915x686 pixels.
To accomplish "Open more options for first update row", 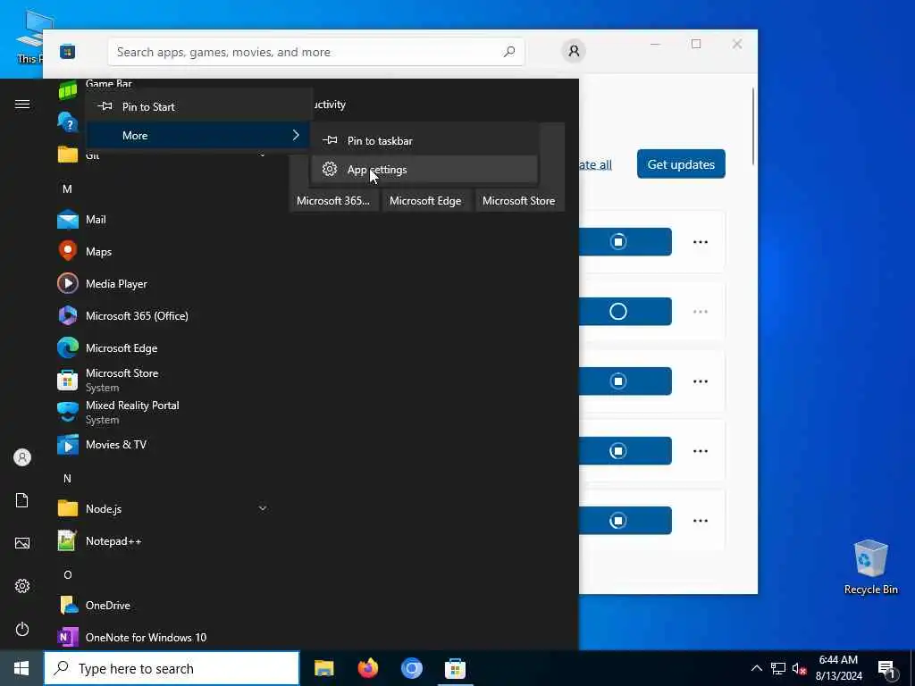I will pos(701,241).
